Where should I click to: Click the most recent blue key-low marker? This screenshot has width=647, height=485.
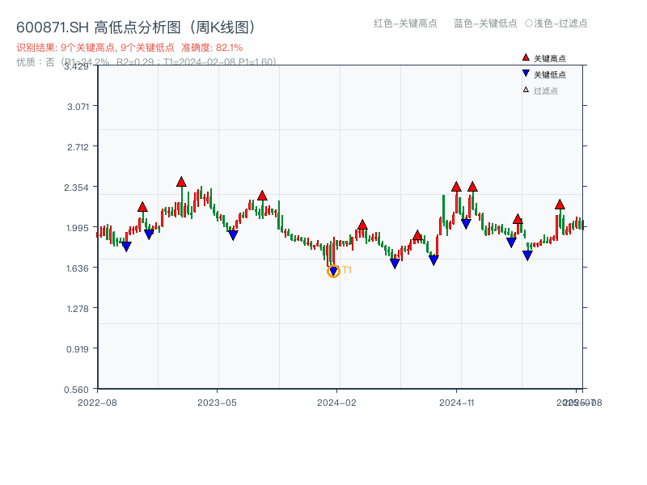pos(527,255)
